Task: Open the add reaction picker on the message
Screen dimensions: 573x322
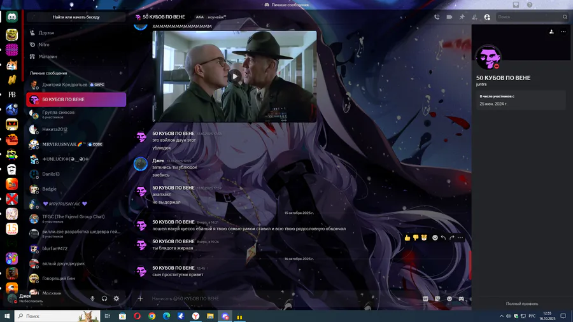Action: click(435, 237)
